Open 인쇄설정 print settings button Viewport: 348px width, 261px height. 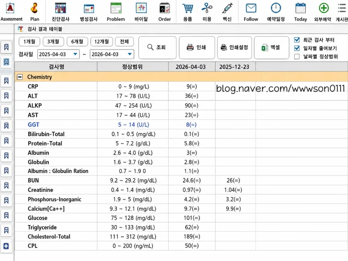coord(235,48)
